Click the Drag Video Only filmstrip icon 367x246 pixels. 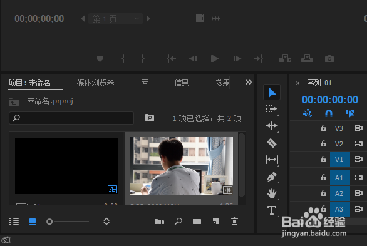pyautogui.click(x=200, y=18)
